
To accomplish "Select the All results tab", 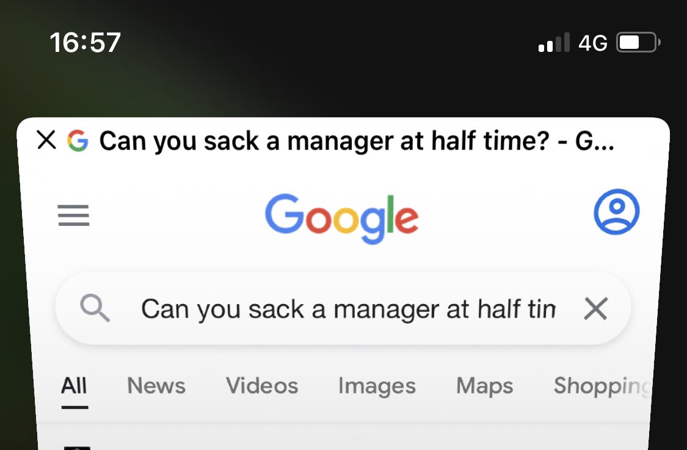I will coord(74,386).
